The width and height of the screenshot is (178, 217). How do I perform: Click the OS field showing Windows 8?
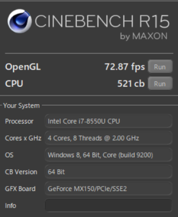(109, 155)
